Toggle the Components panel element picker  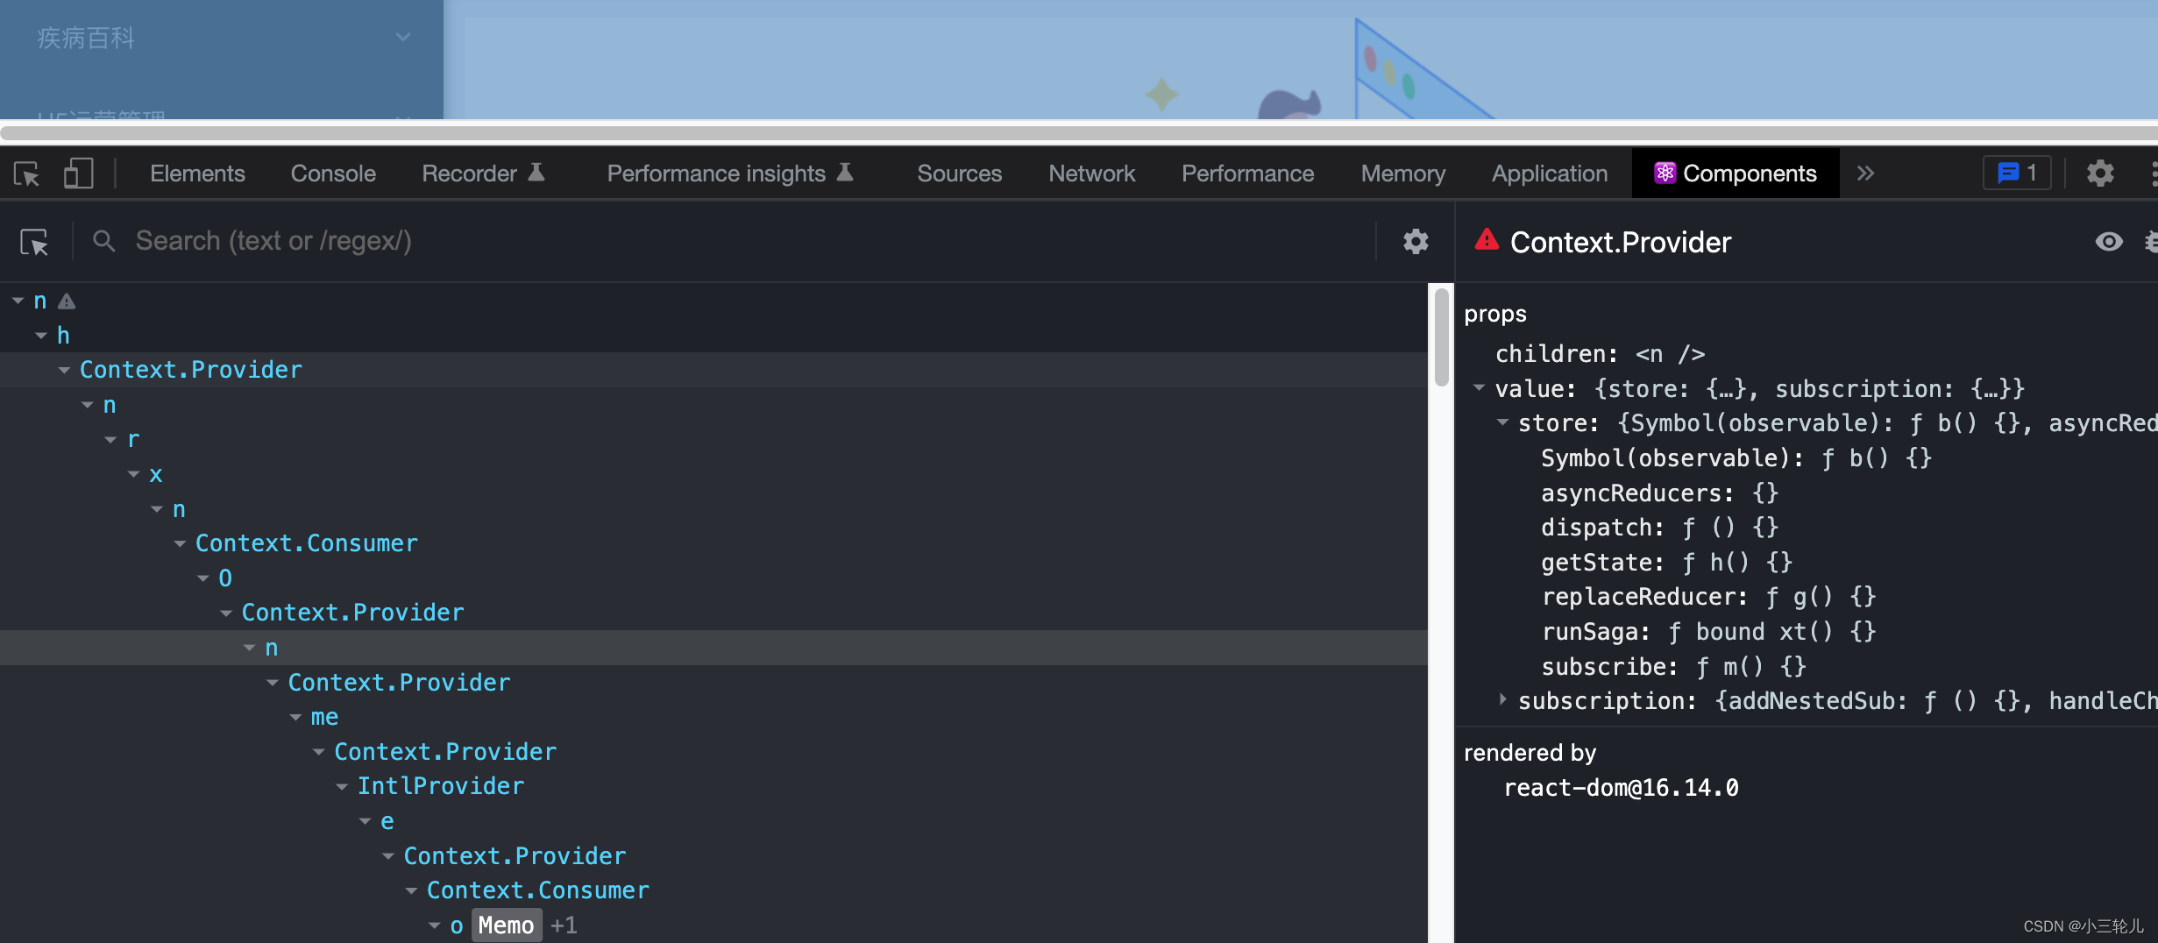click(33, 241)
